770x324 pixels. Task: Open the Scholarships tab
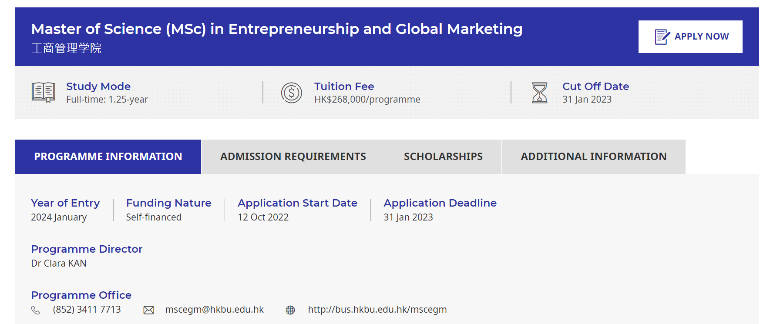pyautogui.click(x=443, y=157)
